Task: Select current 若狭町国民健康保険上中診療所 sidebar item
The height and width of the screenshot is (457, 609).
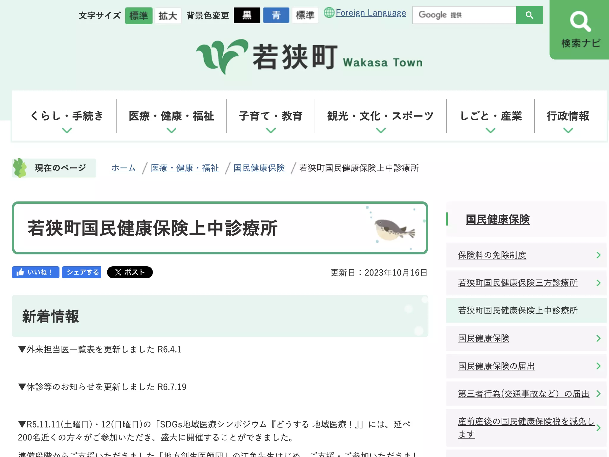Action: pos(526,310)
